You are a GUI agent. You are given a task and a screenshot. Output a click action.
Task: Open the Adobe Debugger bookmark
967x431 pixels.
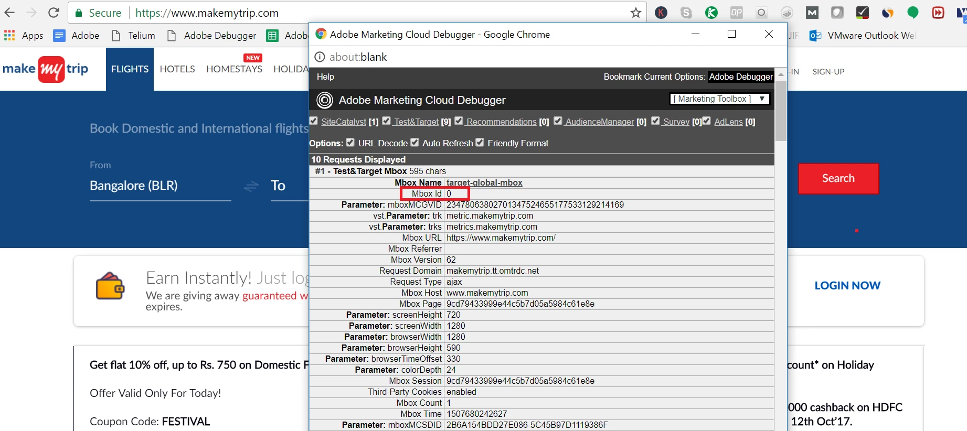pos(212,35)
